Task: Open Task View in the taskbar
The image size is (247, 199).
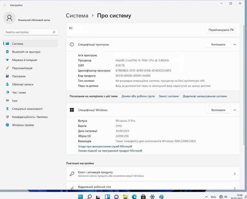Action: point(98,197)
